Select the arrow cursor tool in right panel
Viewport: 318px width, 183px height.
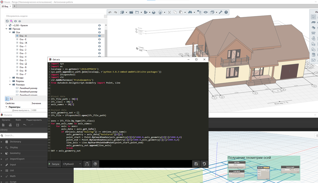click(x=313, y=17)
